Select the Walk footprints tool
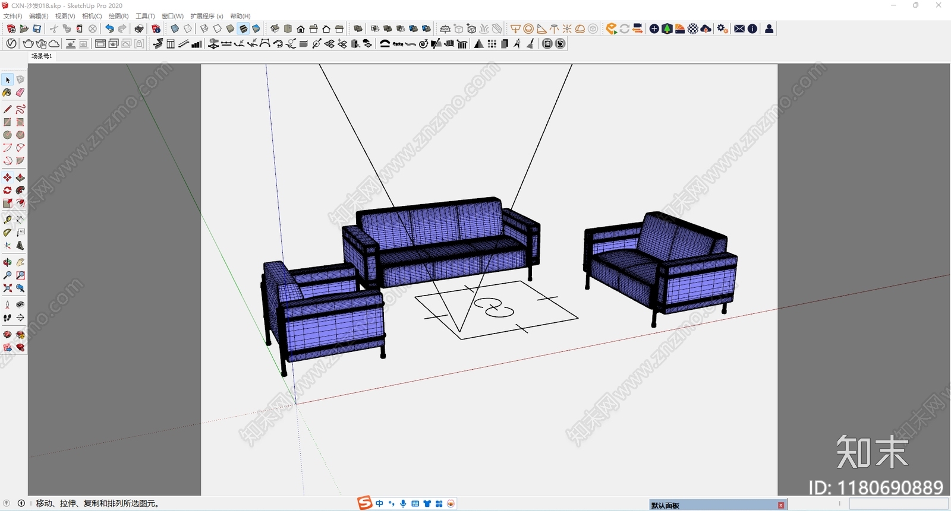Viewport: 951px width, 511px height. point(8,318)
